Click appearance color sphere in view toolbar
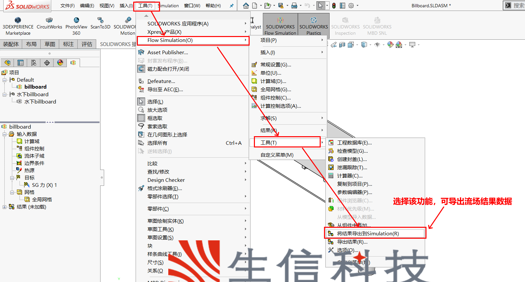This screenshot has height=282, width=525. tap(390, 45)
